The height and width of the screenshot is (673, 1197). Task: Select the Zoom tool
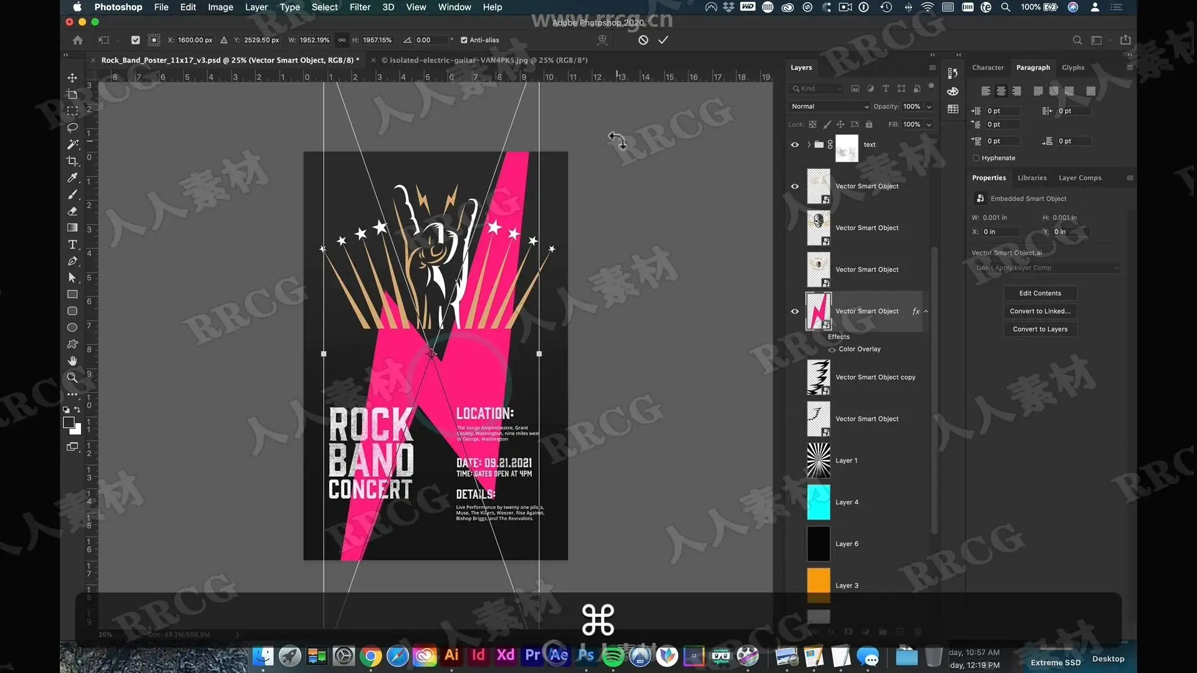coord(72,378)
